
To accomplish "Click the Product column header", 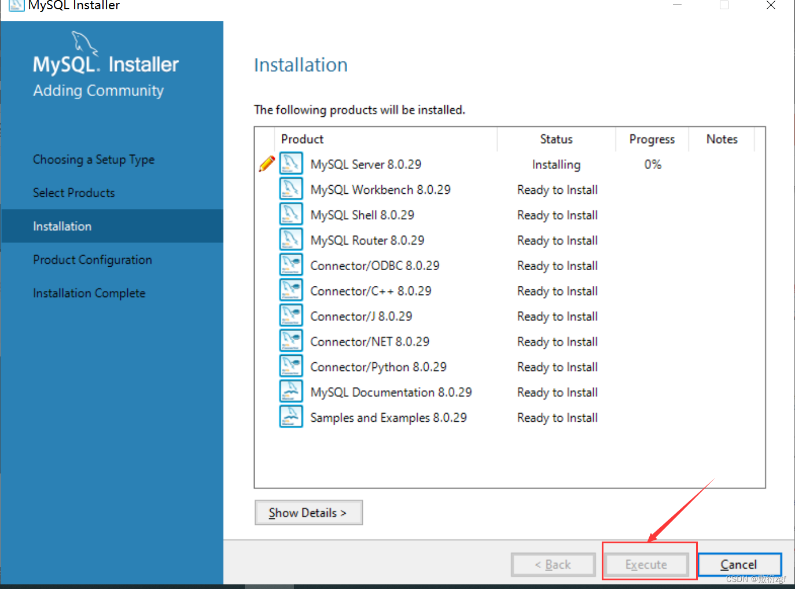I will (x=385, y=139).
